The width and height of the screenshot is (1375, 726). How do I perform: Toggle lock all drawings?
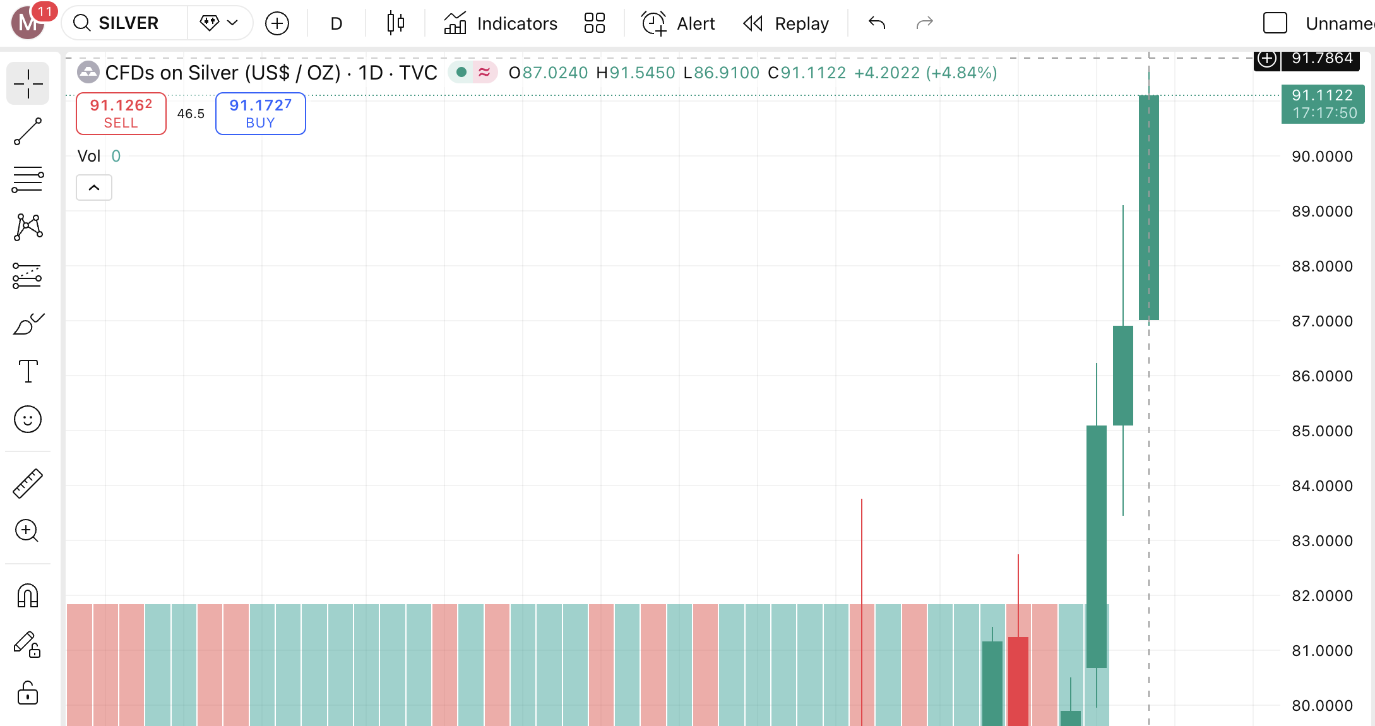click(x=28, y=693)
